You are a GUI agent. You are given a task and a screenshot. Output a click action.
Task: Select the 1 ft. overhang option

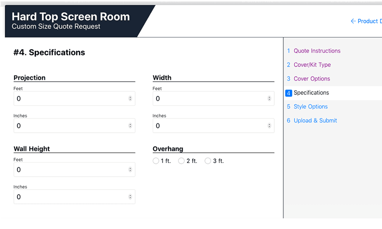coord(156,161)
